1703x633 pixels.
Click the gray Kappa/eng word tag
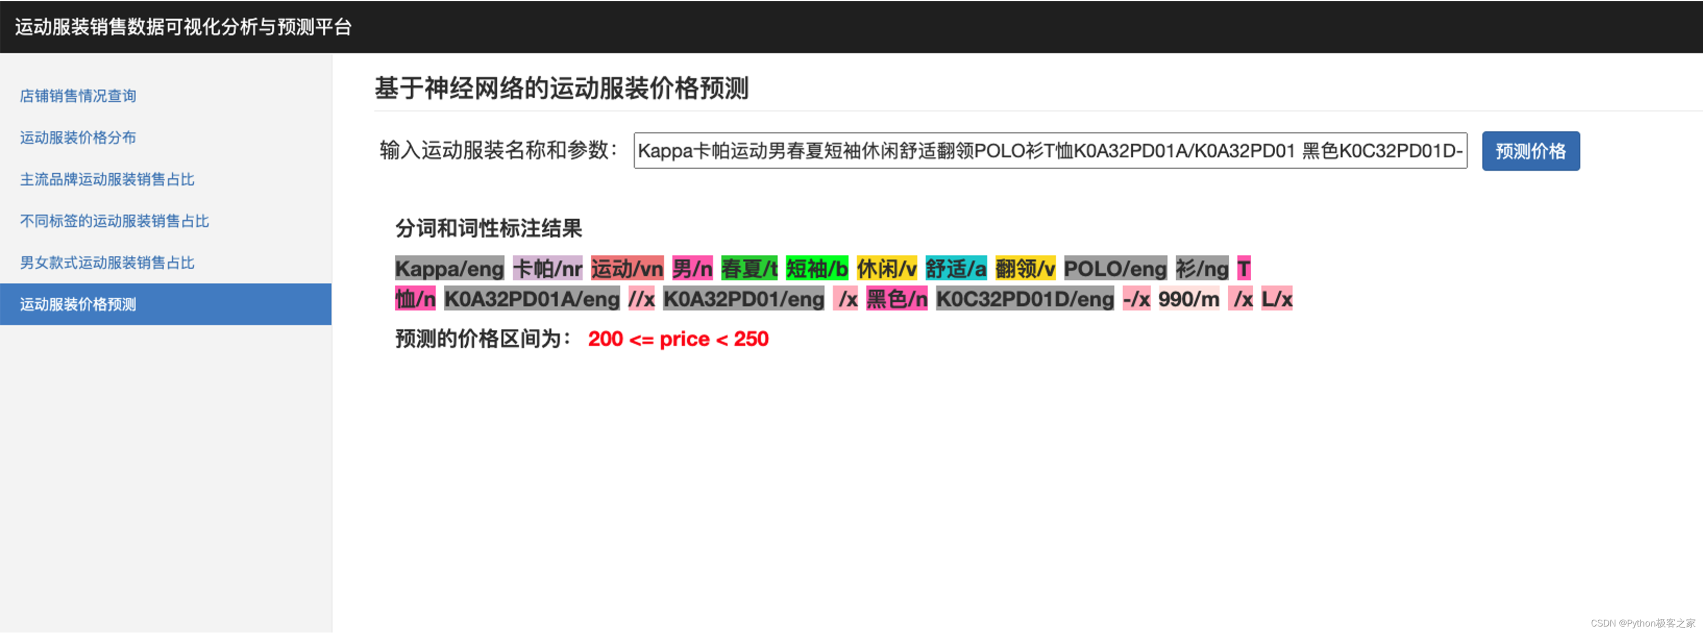(449, 268)
